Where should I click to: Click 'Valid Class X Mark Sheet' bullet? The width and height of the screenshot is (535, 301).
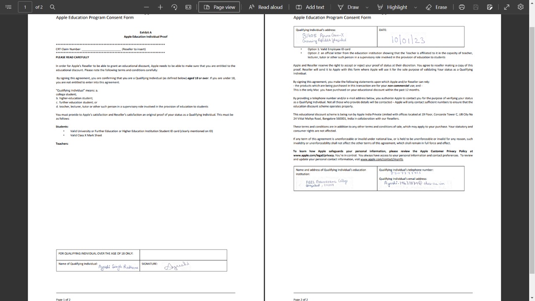tap(86, 135)
